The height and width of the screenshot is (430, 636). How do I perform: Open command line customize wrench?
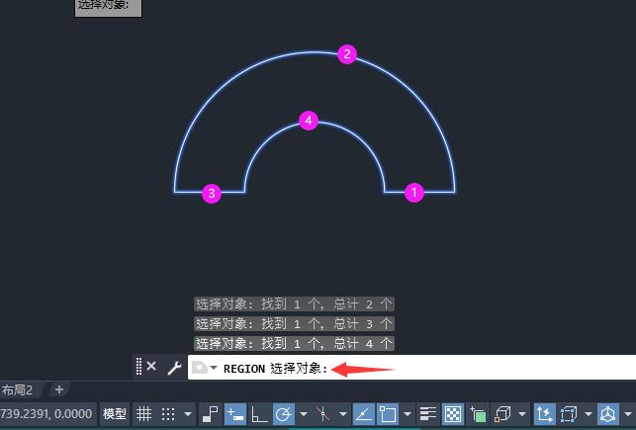tap(174, 368)
